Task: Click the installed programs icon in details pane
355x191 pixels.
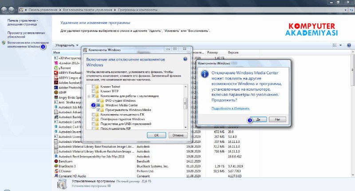Action: (62, 184)
